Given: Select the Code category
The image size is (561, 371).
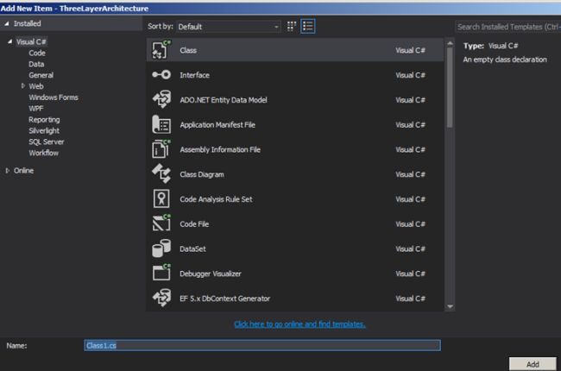Looking at the screenshot, I should coord(37,53).
